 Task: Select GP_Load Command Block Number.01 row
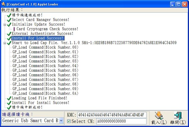[x=45, y=52]
